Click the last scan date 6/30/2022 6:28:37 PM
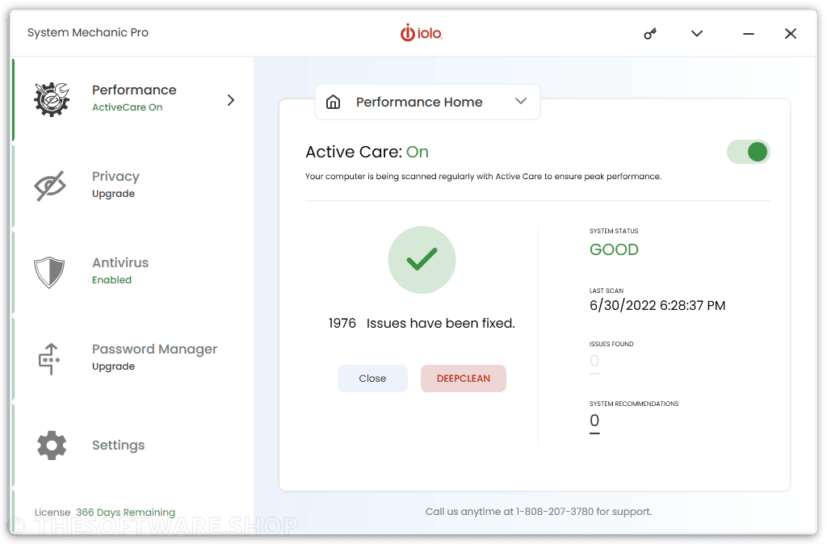Viewport: 827px width, 544px height. click(657, 306)
